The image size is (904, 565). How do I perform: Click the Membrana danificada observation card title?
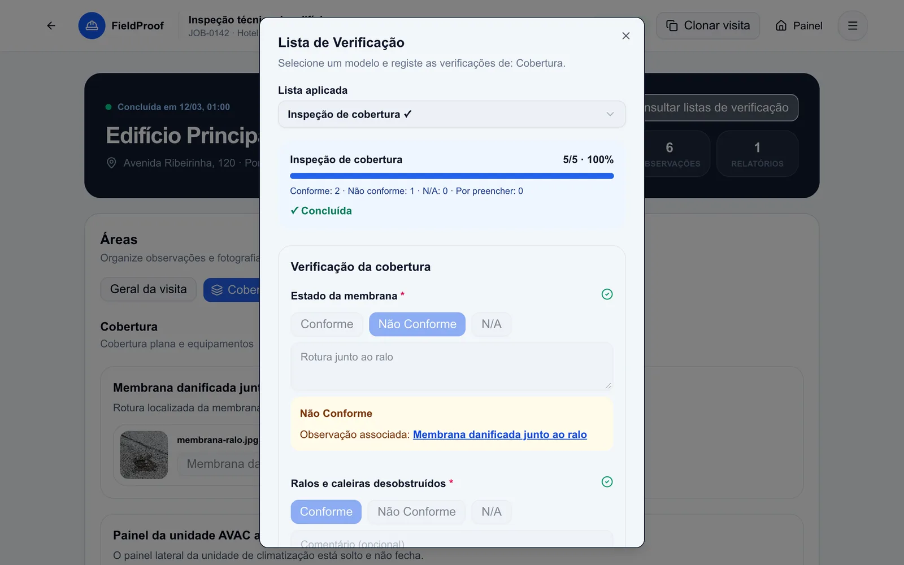tap(186, 388)
